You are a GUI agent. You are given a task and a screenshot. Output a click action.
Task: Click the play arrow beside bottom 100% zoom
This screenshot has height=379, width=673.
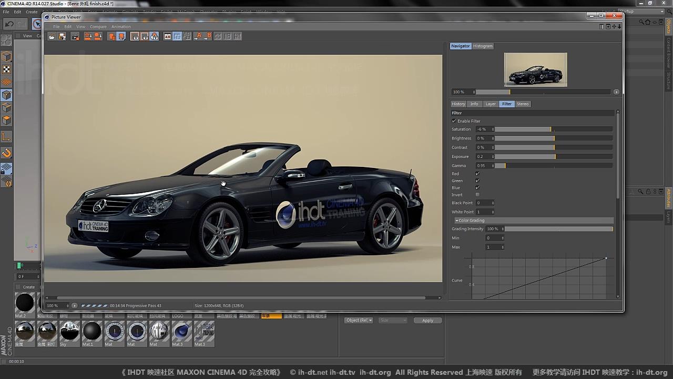74,305
